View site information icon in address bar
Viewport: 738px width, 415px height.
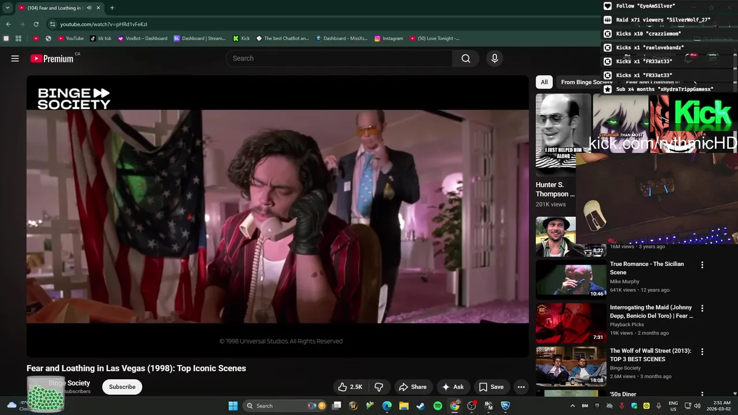[52, 24]
